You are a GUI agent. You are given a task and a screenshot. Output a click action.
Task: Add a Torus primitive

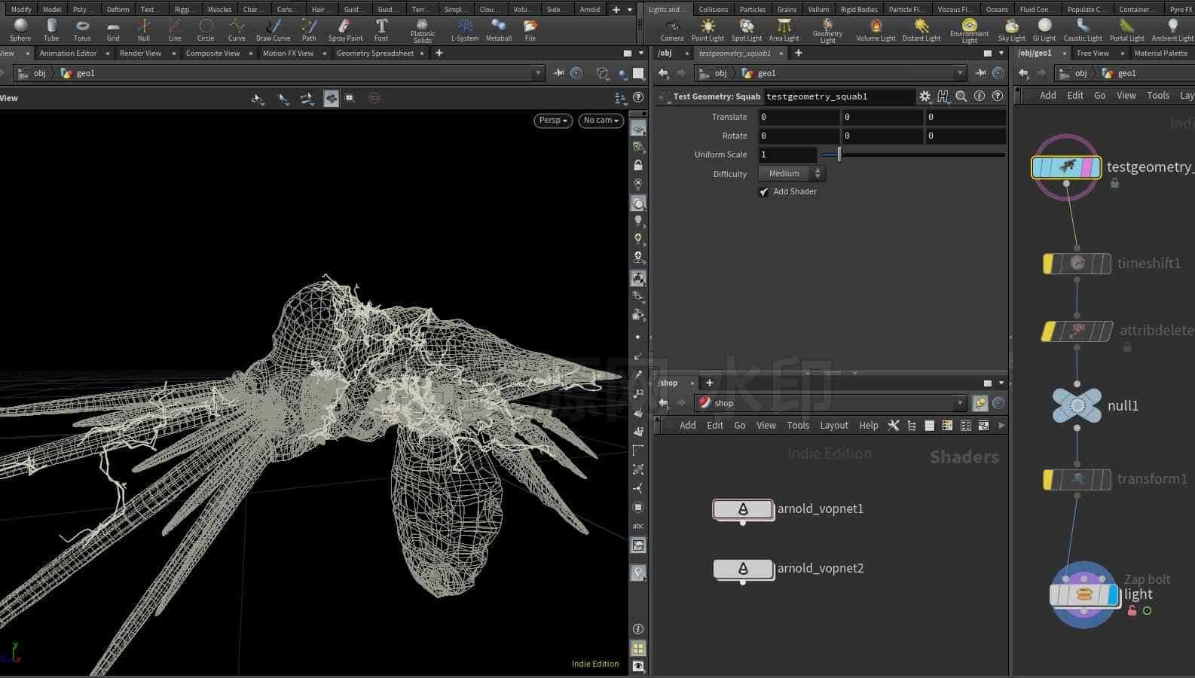coord(82,30)
